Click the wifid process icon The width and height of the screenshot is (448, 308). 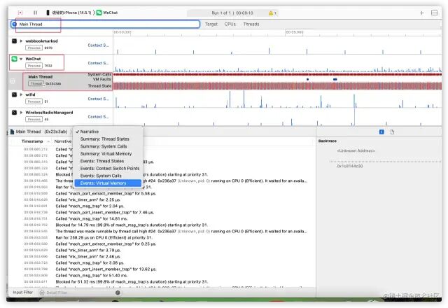[x=14, y=94]
